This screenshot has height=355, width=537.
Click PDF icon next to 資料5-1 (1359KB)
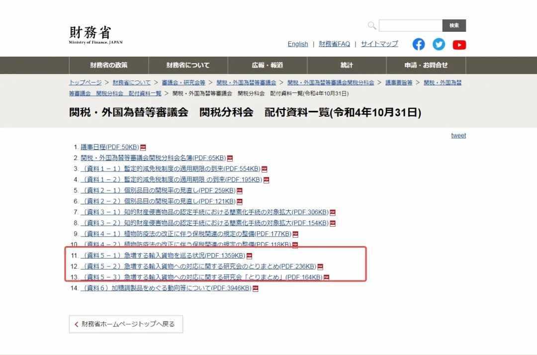(249, 256)
